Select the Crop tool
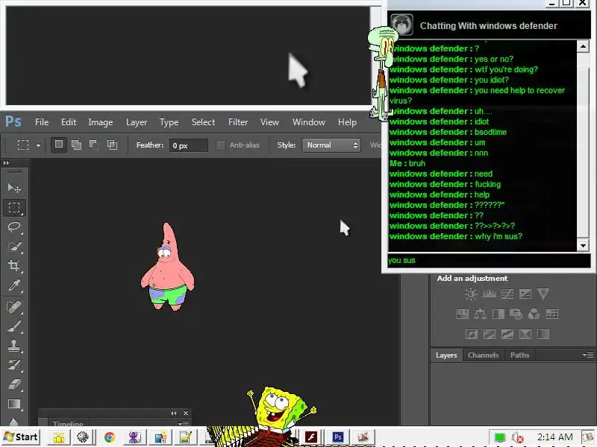This screenshot has height=447, width=597. [14, 266]
